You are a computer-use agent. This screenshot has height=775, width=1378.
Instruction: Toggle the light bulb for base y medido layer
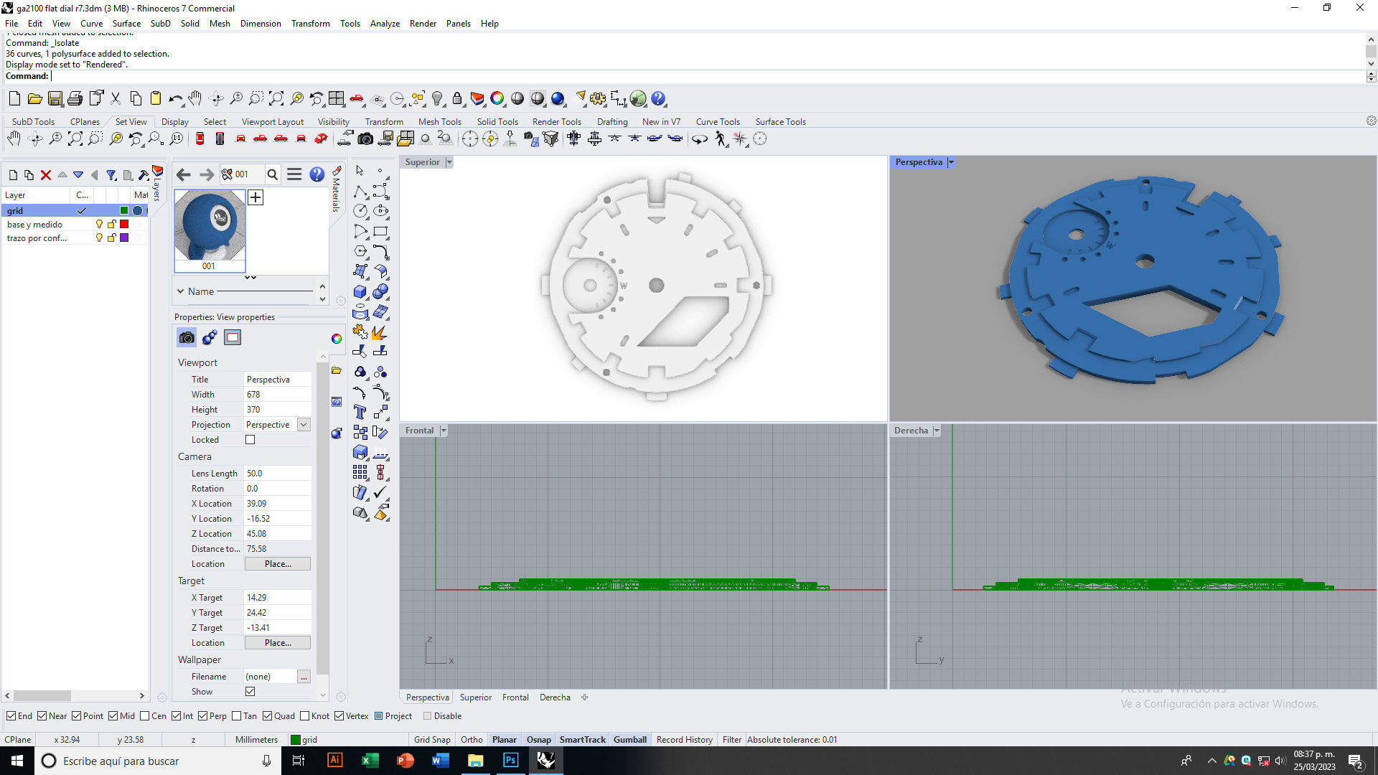99,224
